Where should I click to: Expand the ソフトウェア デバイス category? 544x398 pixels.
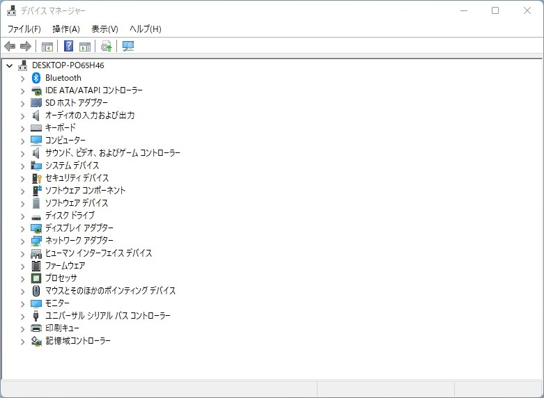22,203
